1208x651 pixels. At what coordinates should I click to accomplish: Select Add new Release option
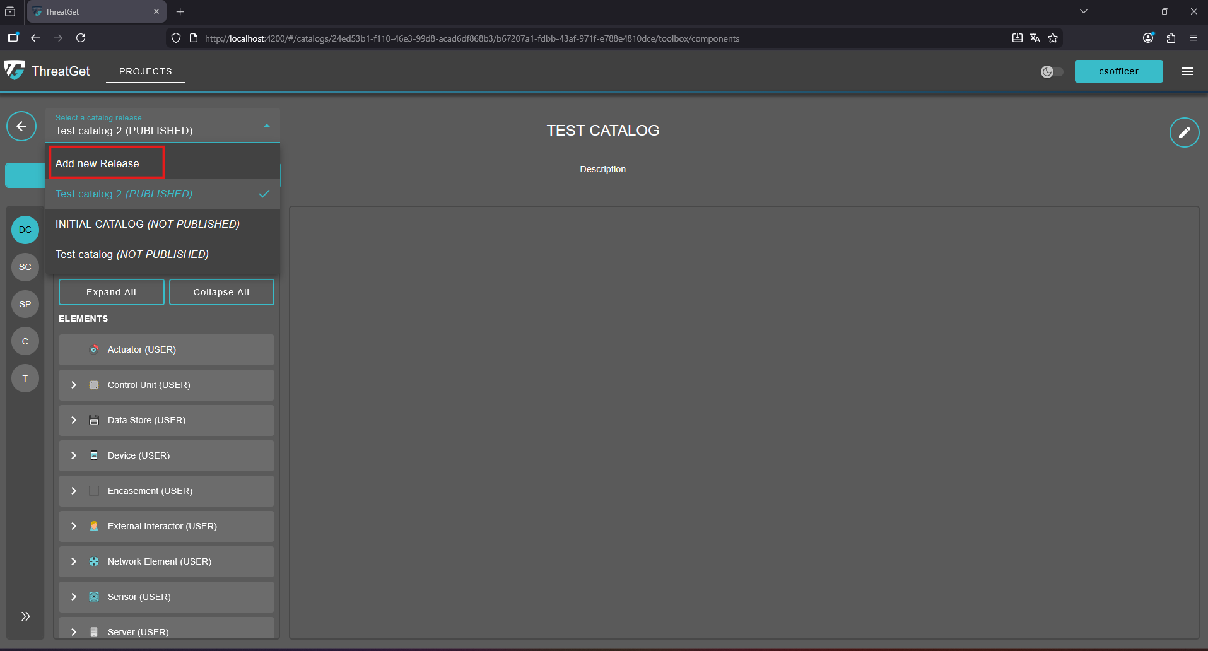[x=98, y=163]
